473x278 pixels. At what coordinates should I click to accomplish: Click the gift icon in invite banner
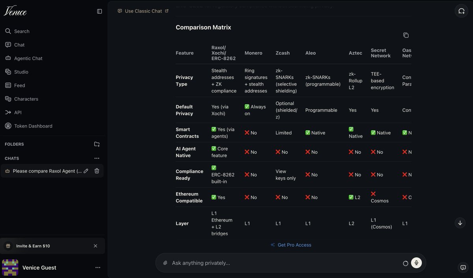pos(8,246)
